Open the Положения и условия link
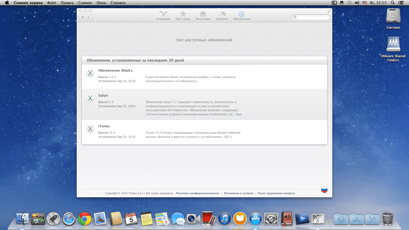This screenshot has height=230, width=409. [x=239, y=193]
